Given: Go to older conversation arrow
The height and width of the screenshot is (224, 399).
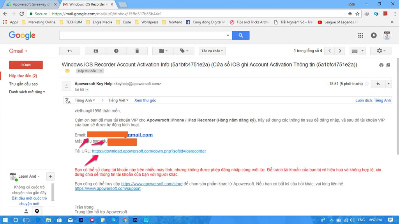Looking at the screenshot, I should (x=340, y=51).
